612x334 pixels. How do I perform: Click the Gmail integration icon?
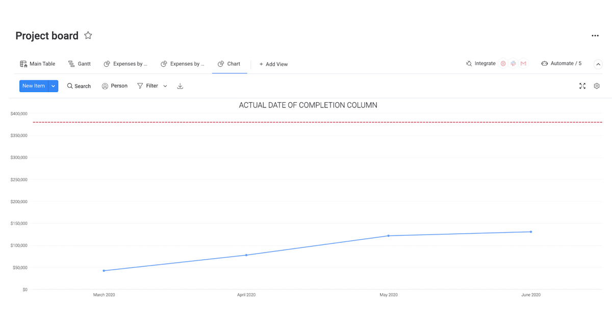(523, 64)
